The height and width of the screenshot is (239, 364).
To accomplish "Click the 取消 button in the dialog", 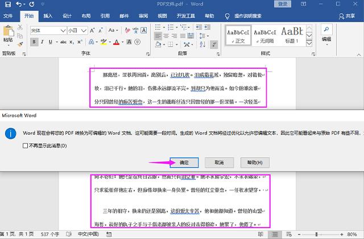I will coord(219,163).
